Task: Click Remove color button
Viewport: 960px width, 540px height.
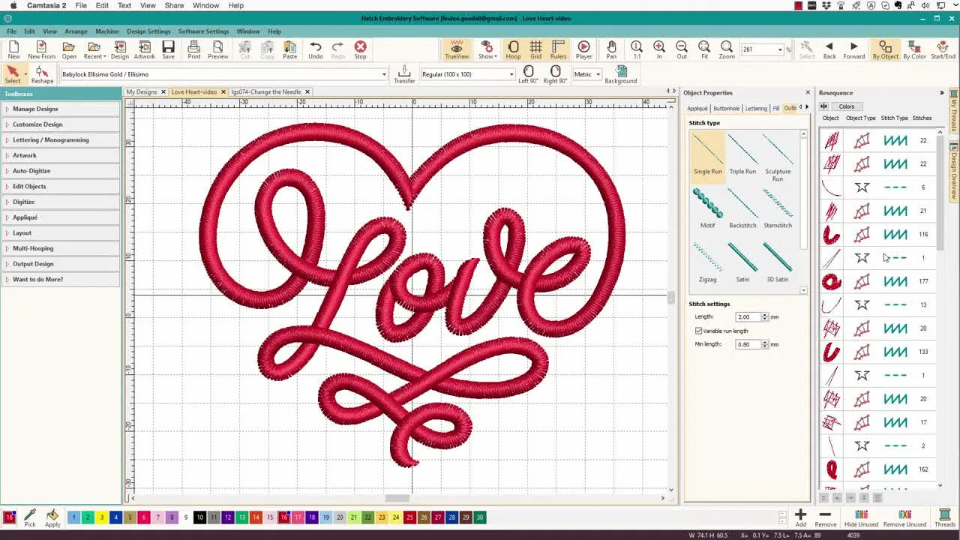Action: pos(825,517)
